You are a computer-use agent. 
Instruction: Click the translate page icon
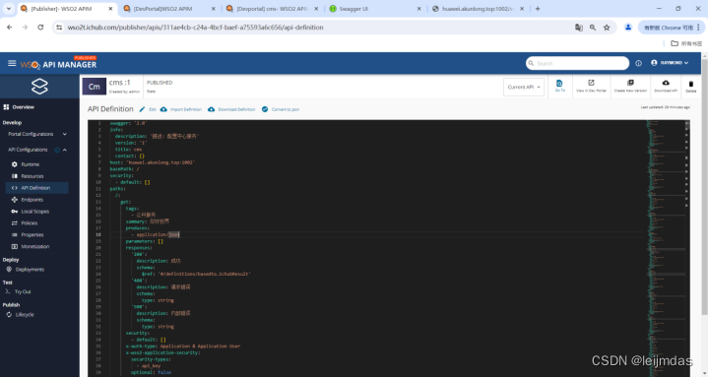click(578, 28)
